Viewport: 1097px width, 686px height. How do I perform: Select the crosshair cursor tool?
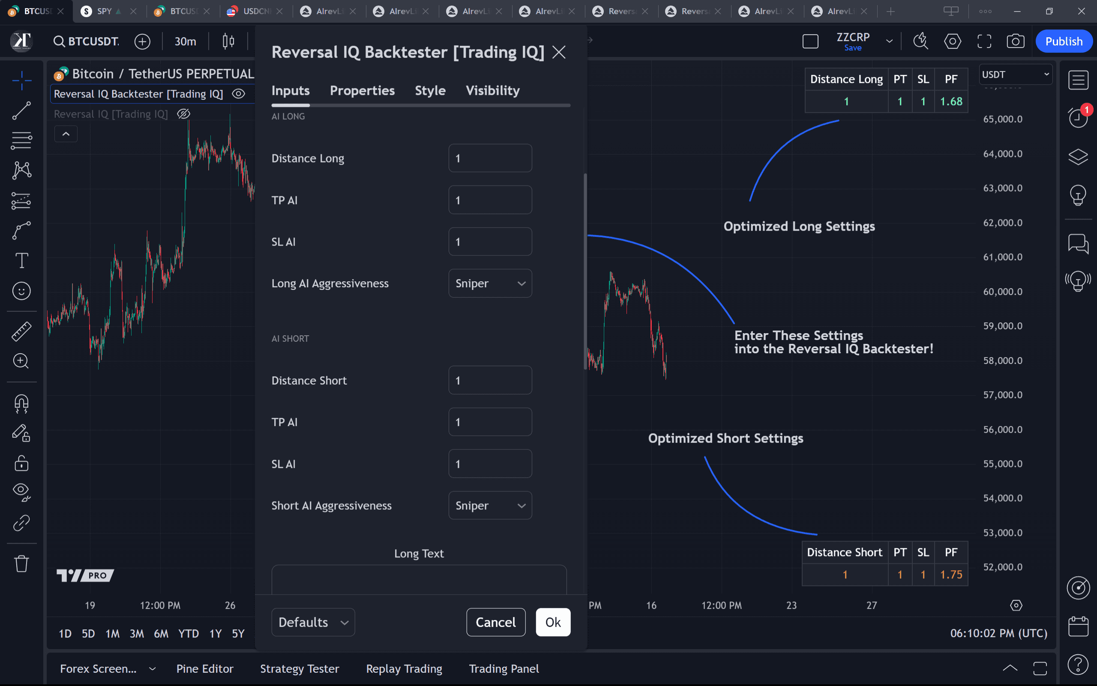(x=21, y=81)
